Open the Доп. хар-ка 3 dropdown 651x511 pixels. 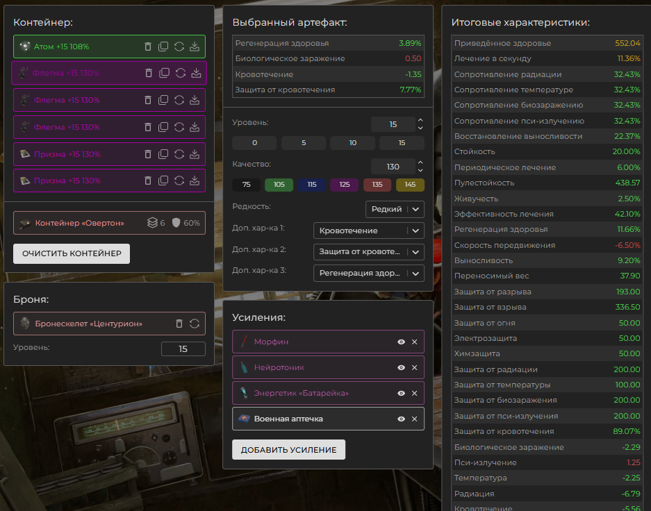(x=369, y=274)
